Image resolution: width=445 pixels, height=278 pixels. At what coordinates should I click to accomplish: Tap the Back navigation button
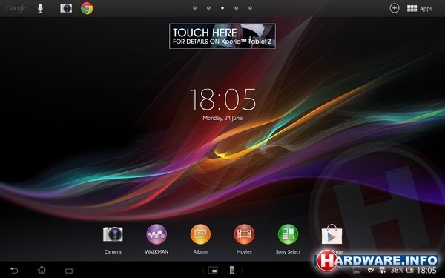pyautogui.click(x=14, y=270)
